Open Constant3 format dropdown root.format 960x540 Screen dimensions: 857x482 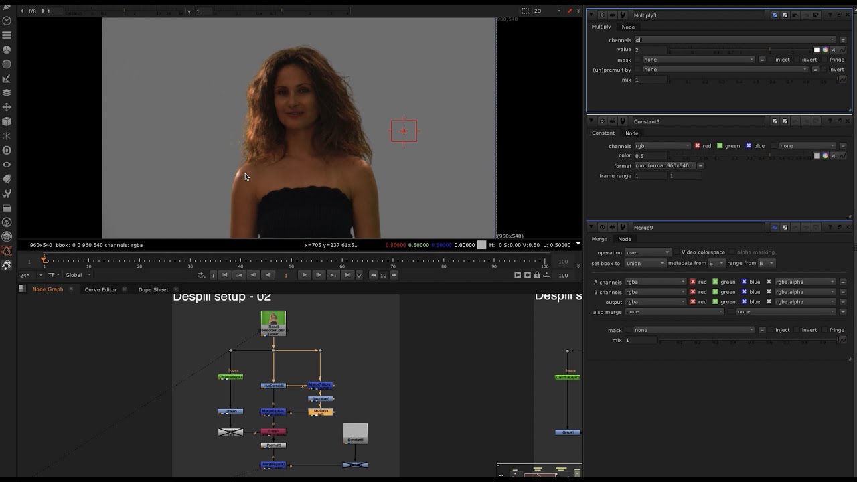(x=665, y=165)
